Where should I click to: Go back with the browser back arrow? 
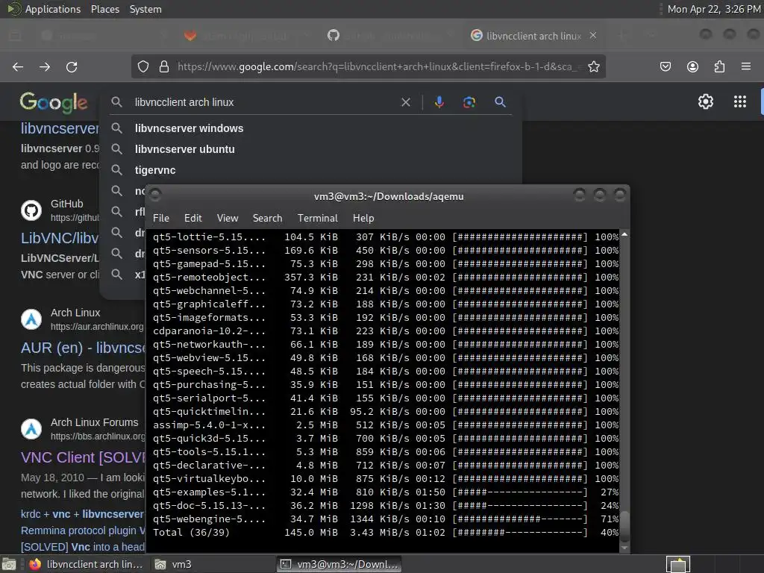pos(18,66)
